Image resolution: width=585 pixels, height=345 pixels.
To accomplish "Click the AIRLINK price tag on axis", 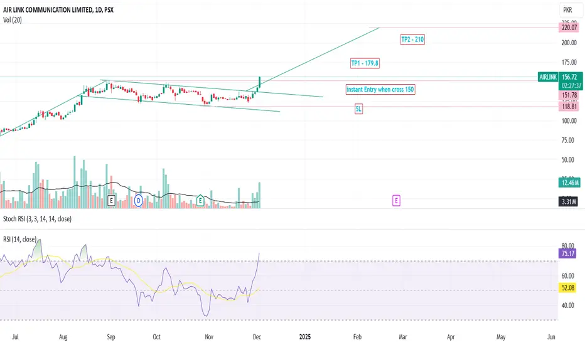I will coord(548,77).
